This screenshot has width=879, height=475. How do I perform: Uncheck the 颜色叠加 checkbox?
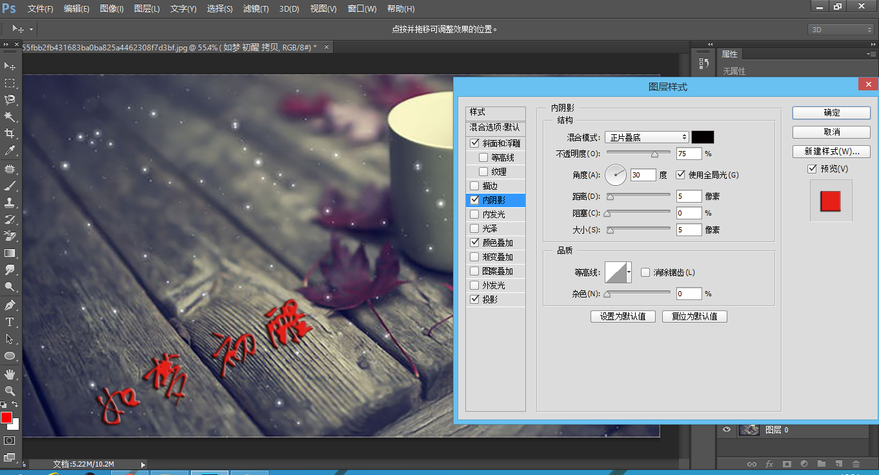click(475, 243)
